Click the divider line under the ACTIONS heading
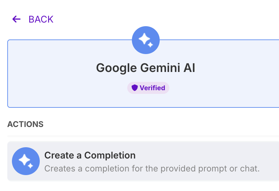 tap(143, 136)
